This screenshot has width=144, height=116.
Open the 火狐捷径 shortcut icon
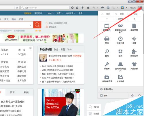pyautogui.click(x=120, y=79)
